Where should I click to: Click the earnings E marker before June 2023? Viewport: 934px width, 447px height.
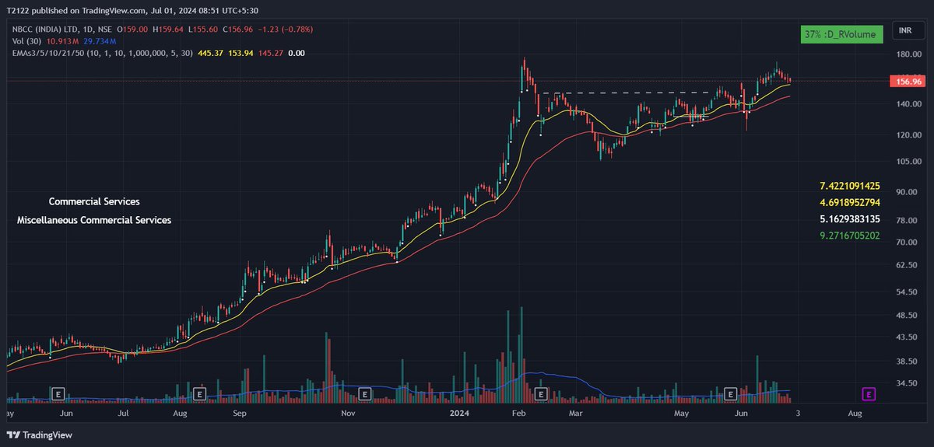(x=58, y=394)
